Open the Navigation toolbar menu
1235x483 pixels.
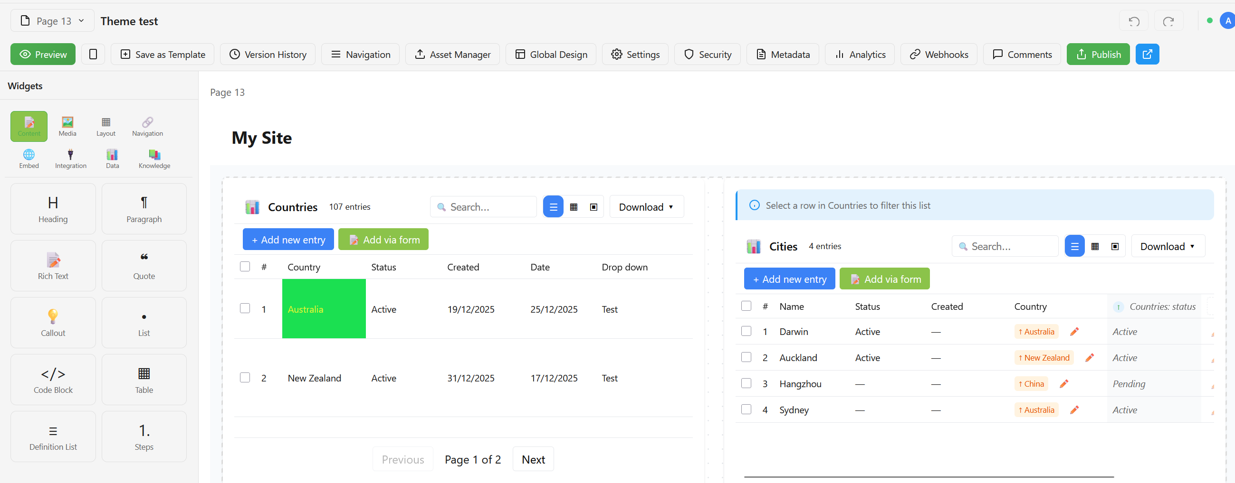click(x=360, y=54)
